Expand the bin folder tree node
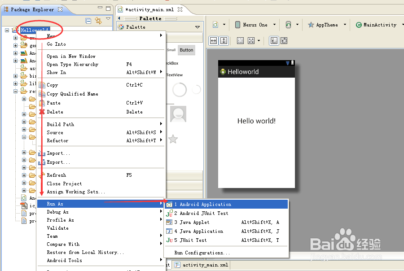 pyautogui.click(x=15, y=76)
